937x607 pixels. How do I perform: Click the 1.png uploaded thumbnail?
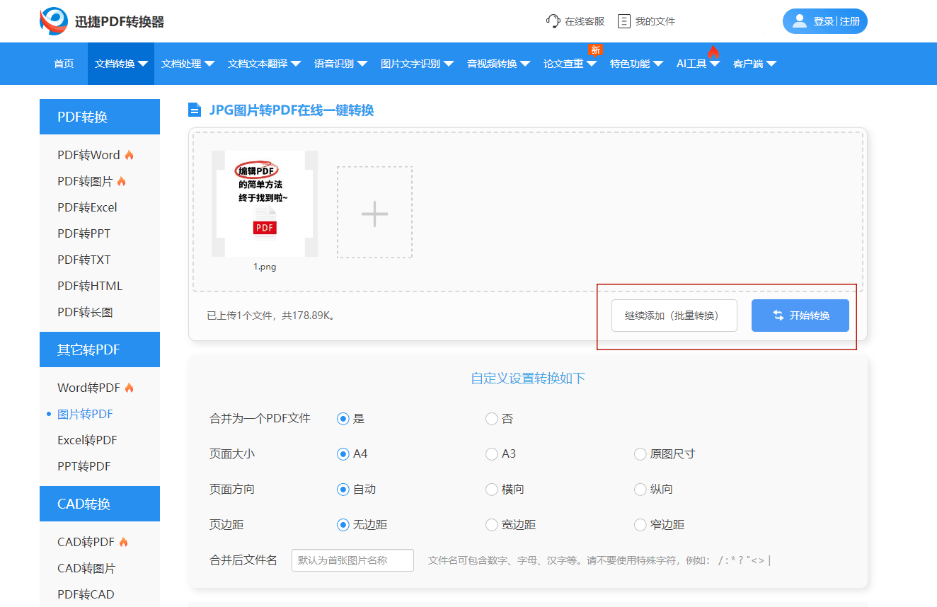pyautogui.click(x=265, y=204)
